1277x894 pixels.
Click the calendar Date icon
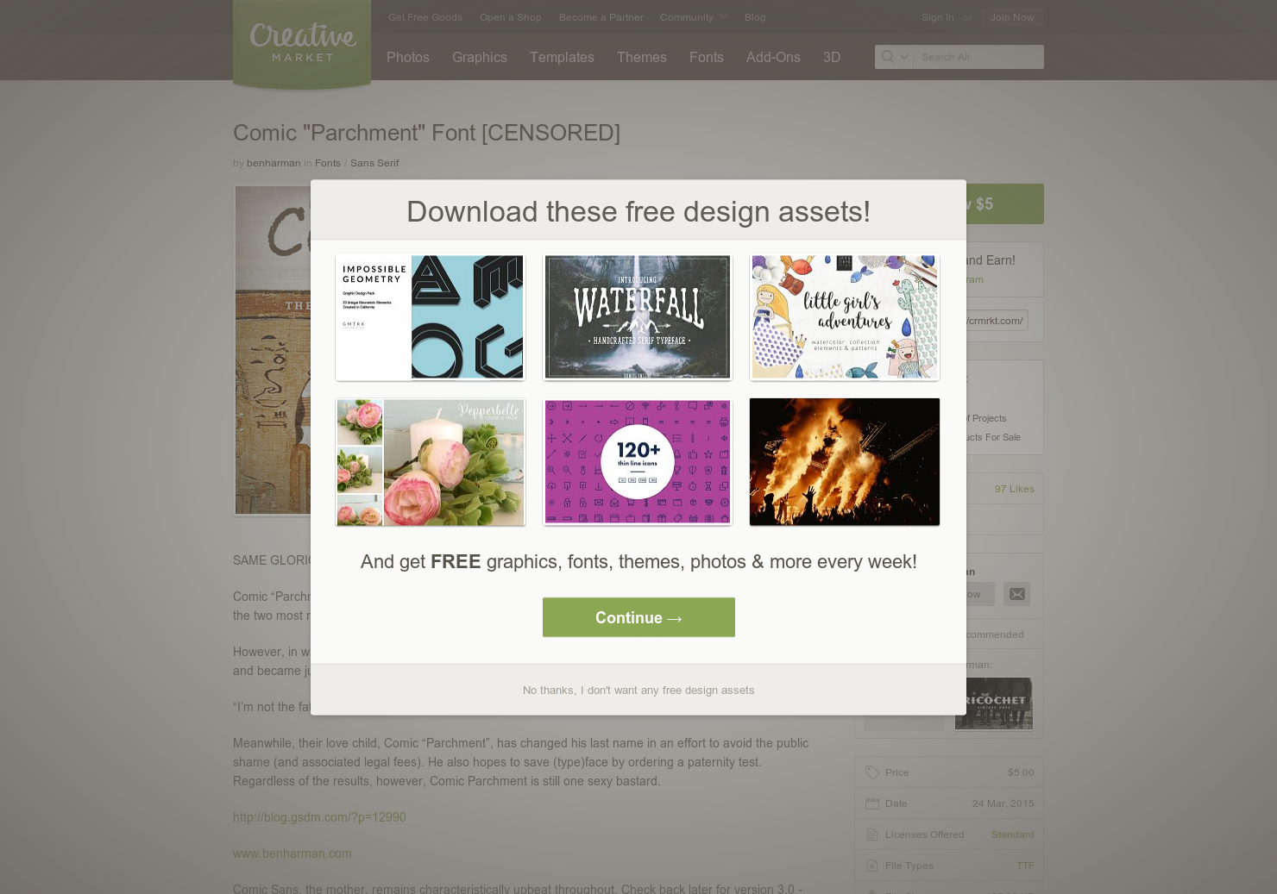(x=872, y=803)
